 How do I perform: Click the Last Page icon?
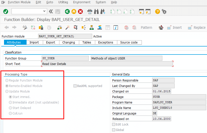pos(132,11)
